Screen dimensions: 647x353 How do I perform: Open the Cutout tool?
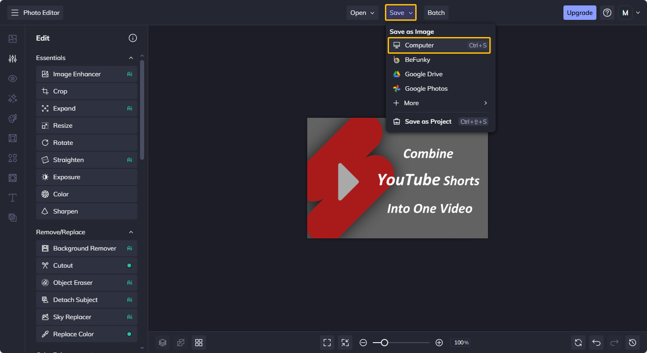87,265
